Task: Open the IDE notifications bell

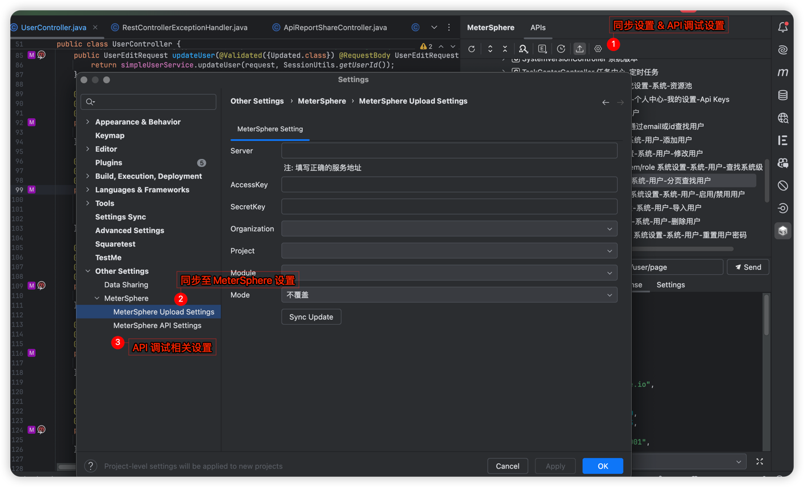Action: [x=783, y=27]
